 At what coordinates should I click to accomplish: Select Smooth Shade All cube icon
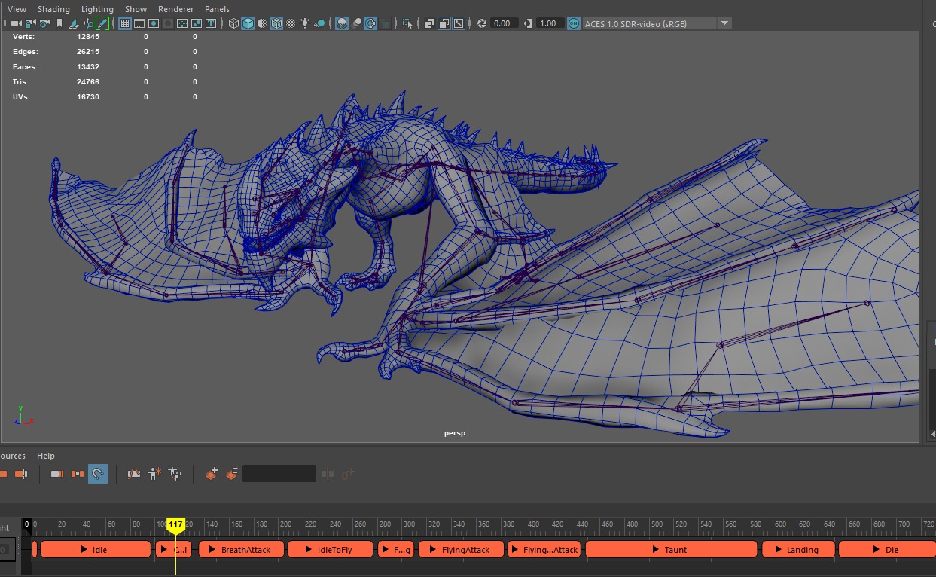pyautogui.click(x=248, y=23)
